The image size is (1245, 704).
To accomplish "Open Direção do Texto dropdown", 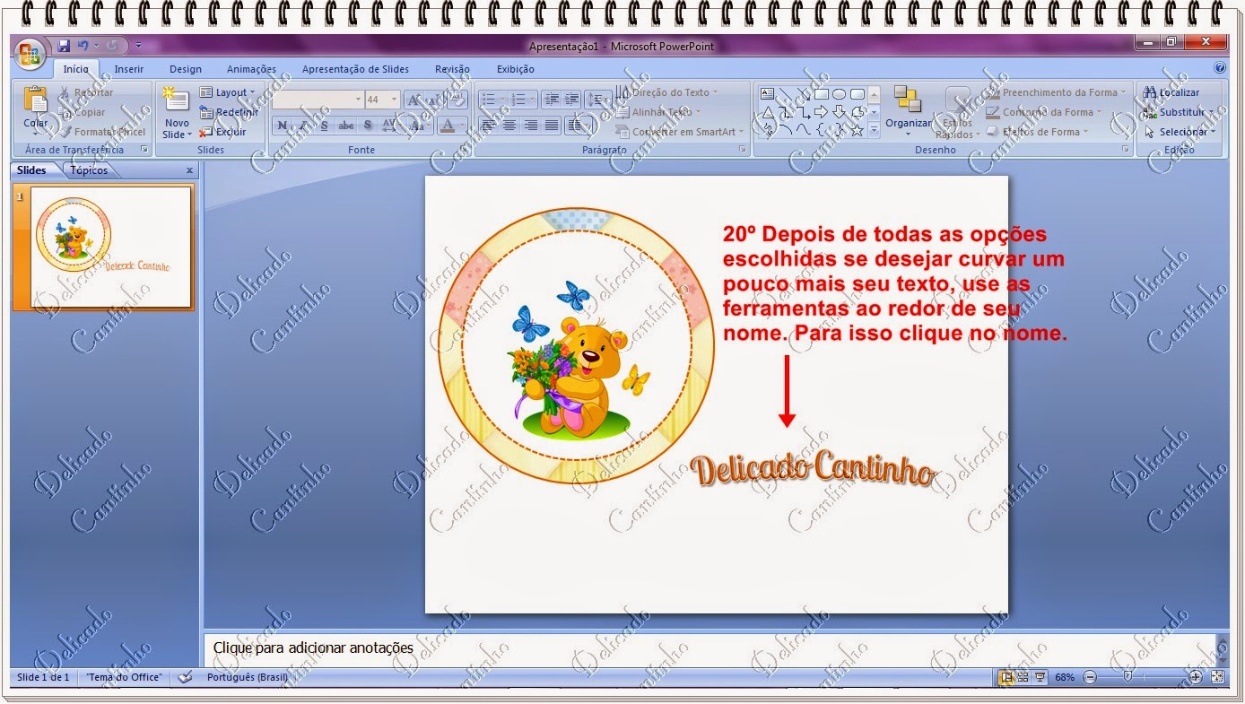I will coord(669,92).
